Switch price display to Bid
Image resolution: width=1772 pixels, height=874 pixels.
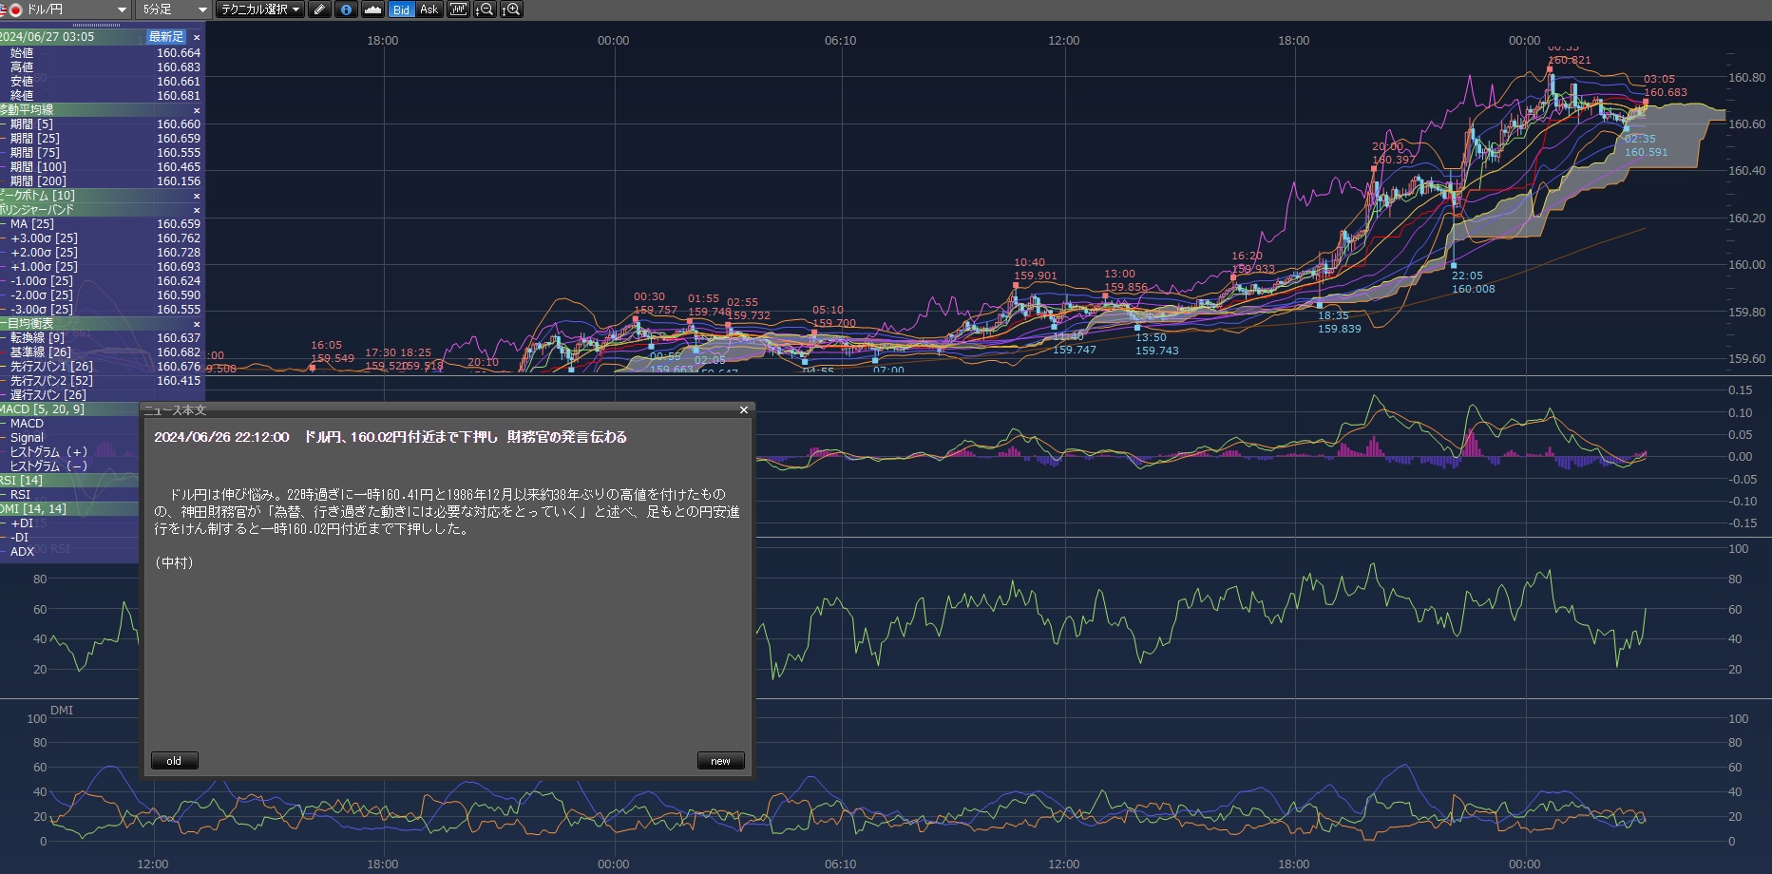[x=401, y=9]
